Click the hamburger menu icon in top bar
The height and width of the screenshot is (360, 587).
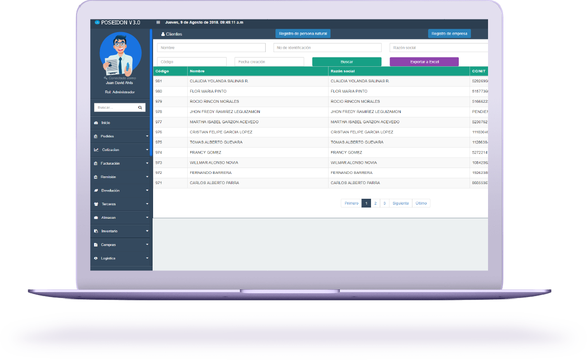coord(158,22)
